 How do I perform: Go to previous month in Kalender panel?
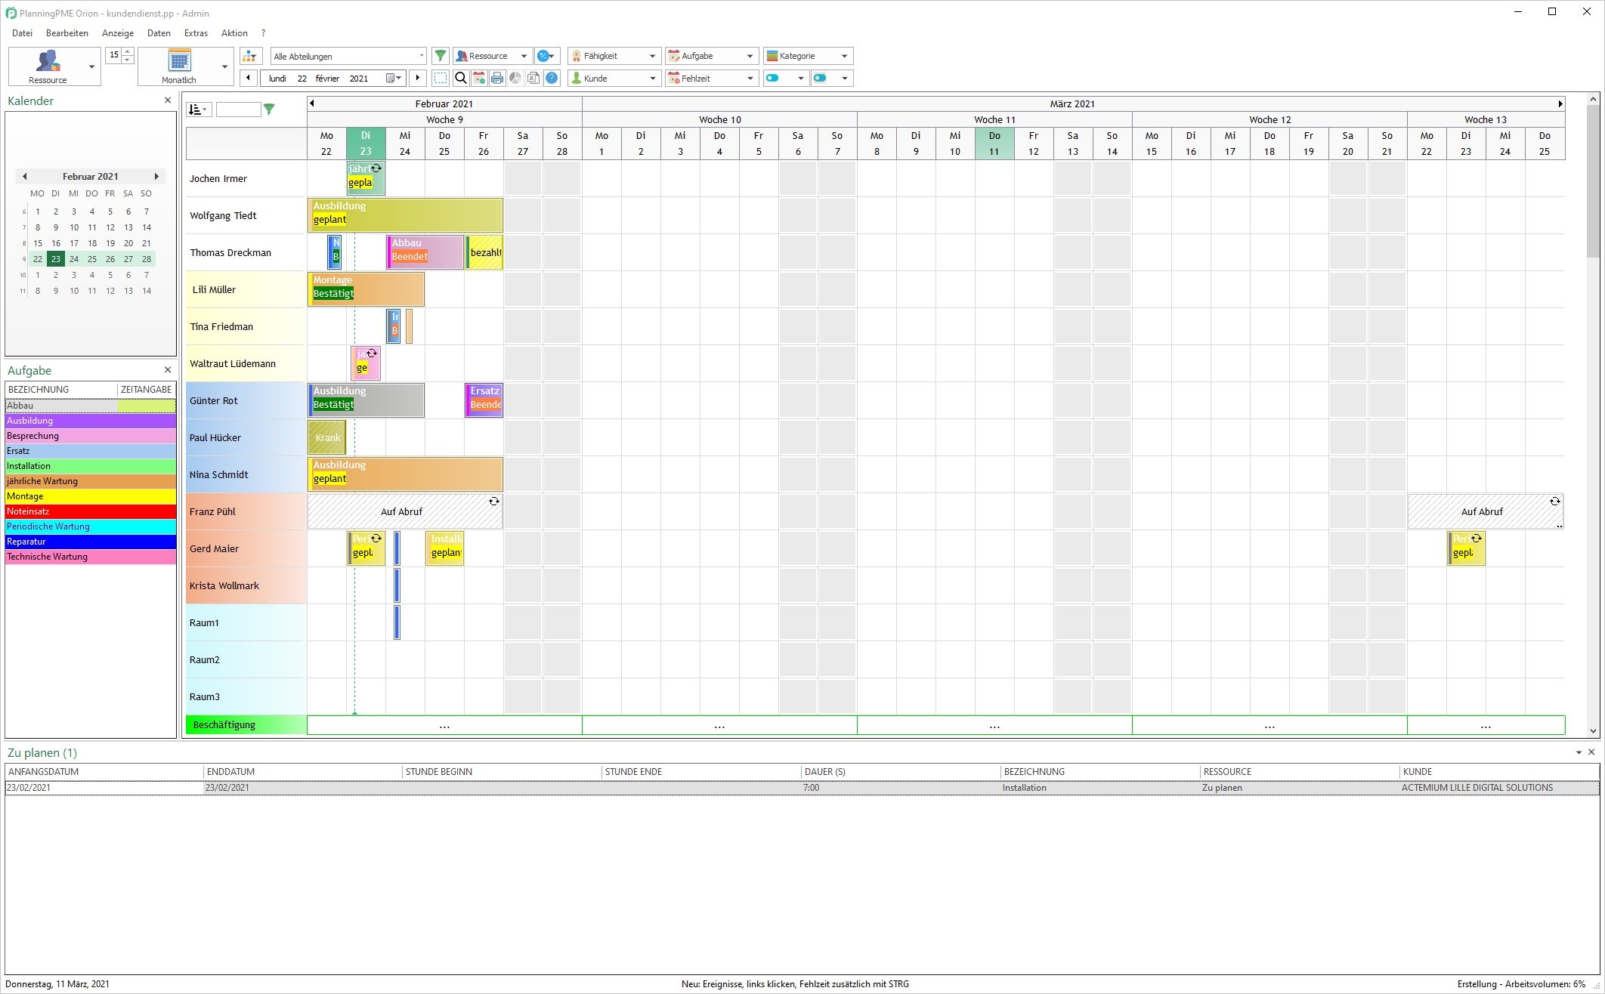[x=25, y=176]
